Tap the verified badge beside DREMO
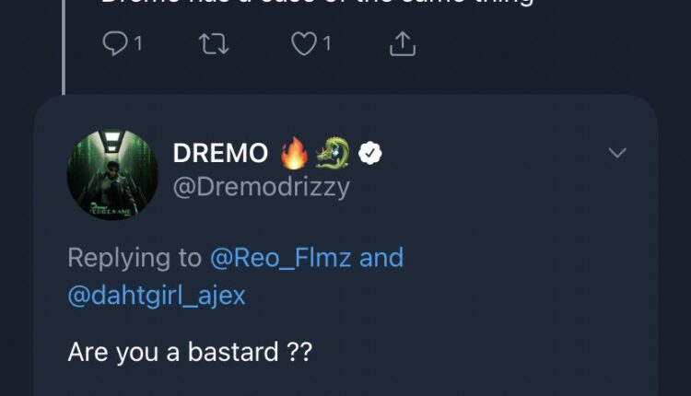The image size is (691, 396). (x=370, y=154)
